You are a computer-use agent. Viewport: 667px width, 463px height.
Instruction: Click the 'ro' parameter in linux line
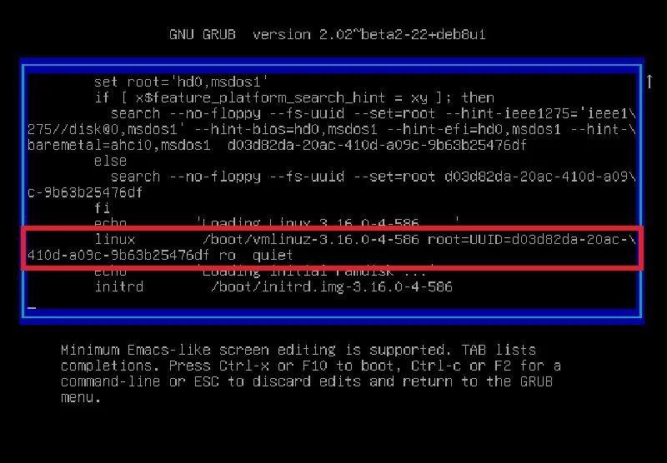pyautogui.click(x=227, y=256)
